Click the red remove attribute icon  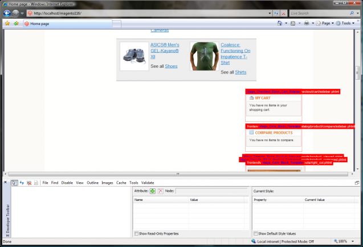[x=160, y=191]
